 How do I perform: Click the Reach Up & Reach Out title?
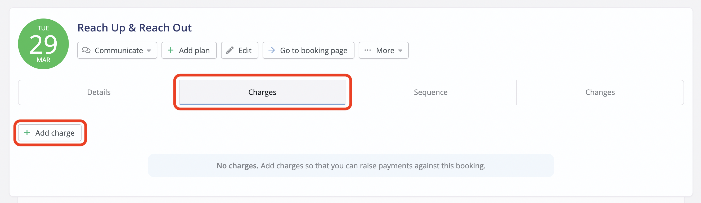click(134, 28)
